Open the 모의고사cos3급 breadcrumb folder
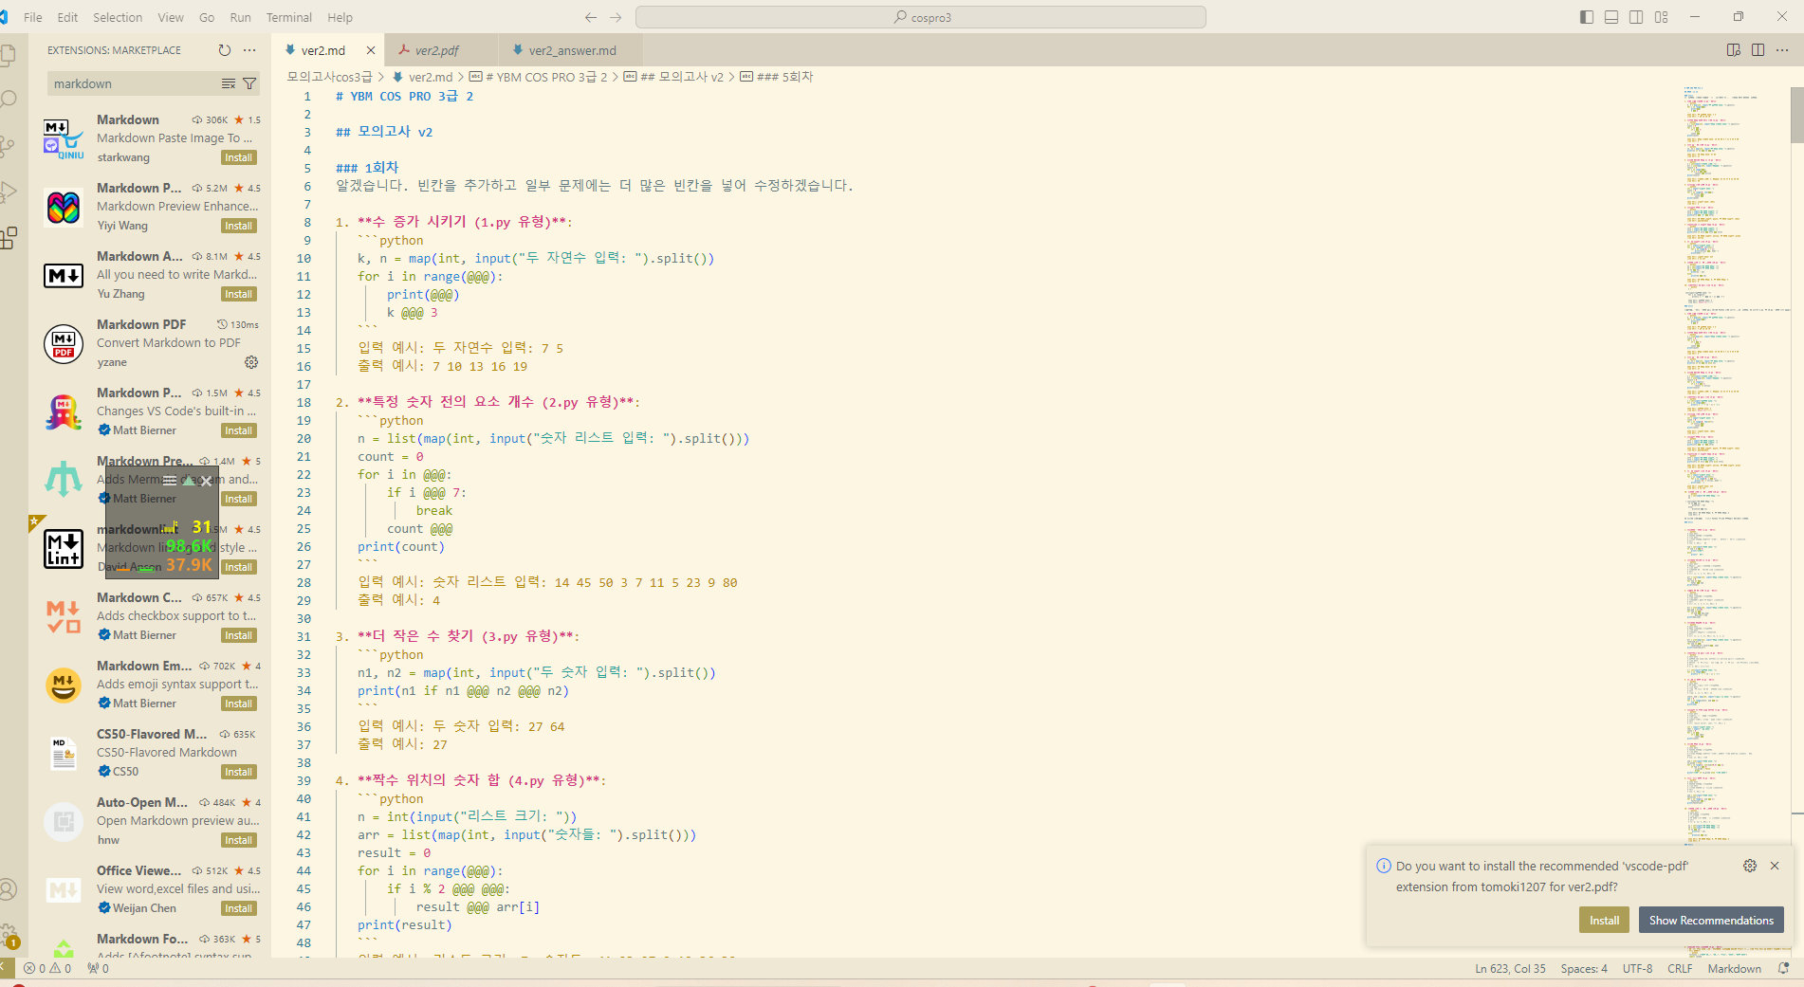This screenshot has height=987, width=1804. coord(329,77)
